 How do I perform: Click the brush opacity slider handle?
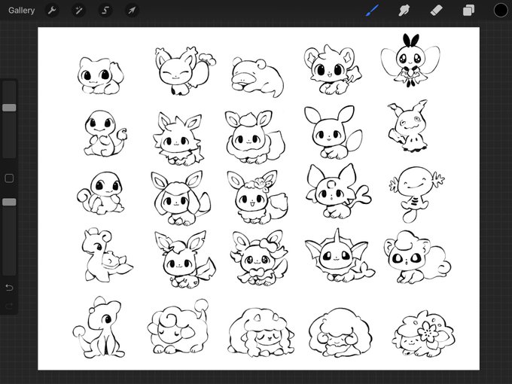click(x=9, y=202)
